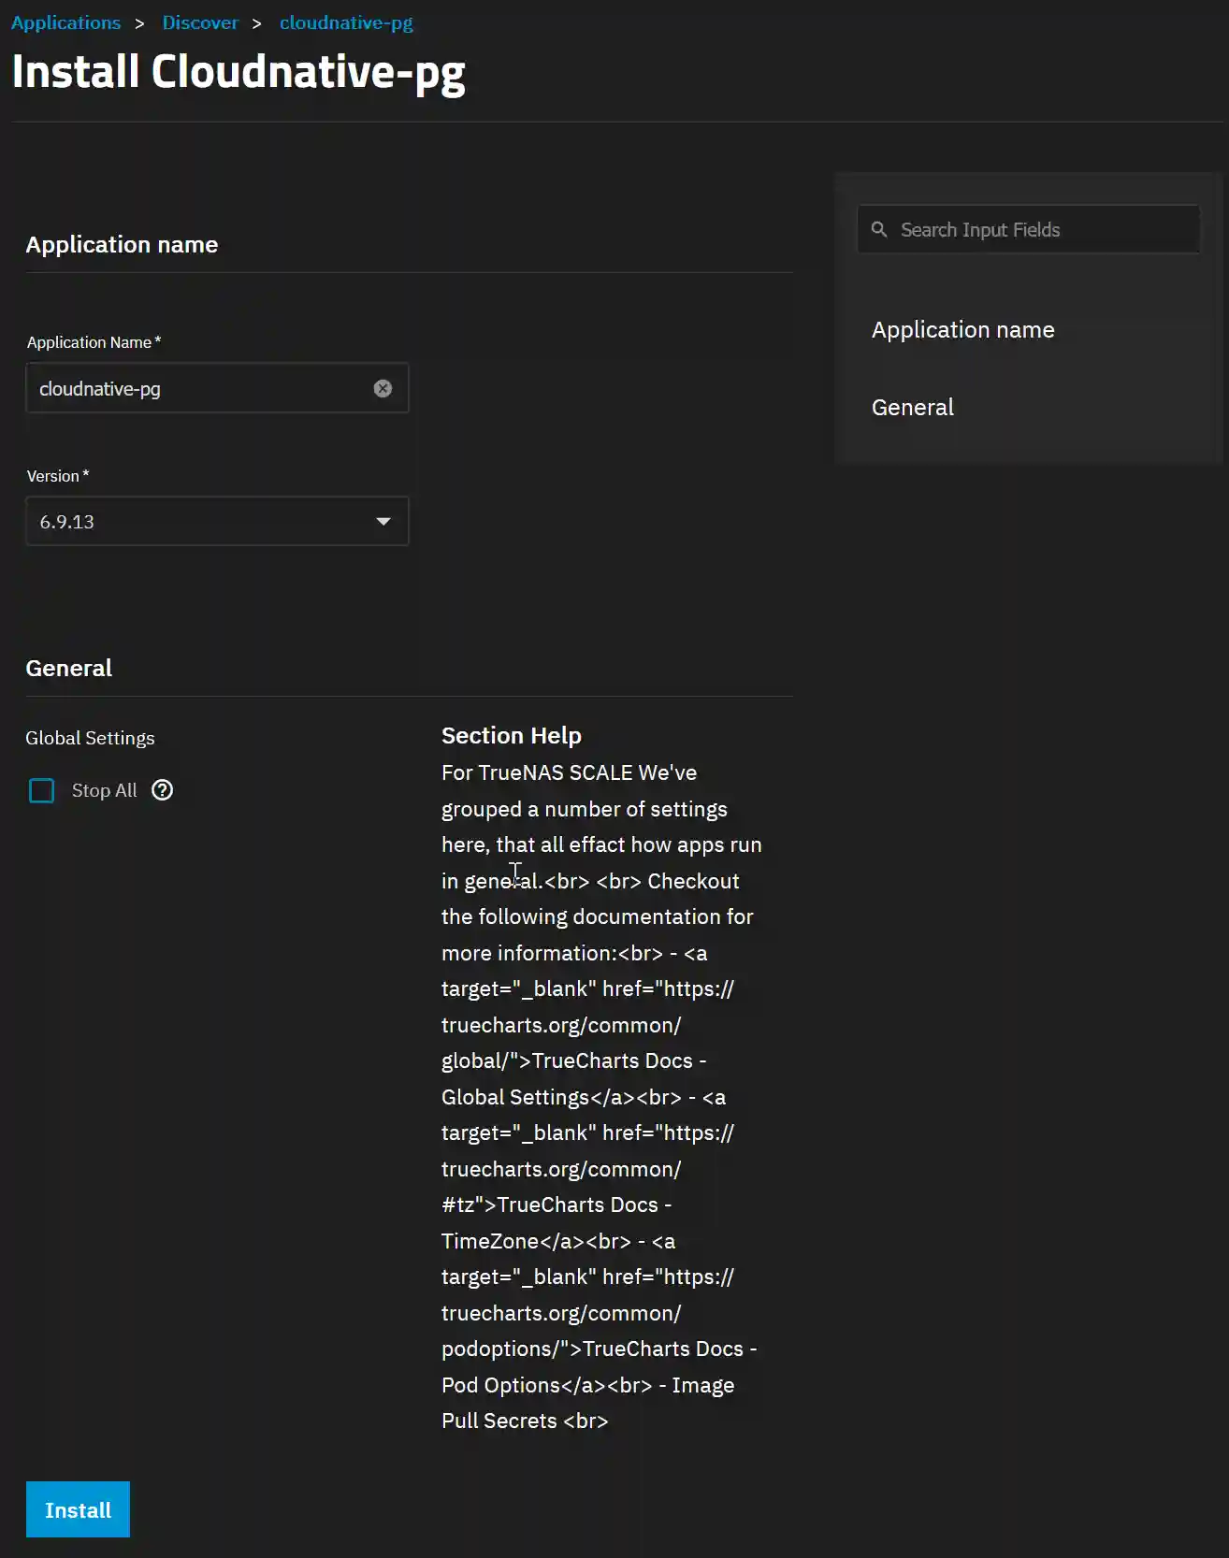The height and width of the screenshot is (1558, 1229).
Task: Click the search magnifier icon
Action: [879, 229]
